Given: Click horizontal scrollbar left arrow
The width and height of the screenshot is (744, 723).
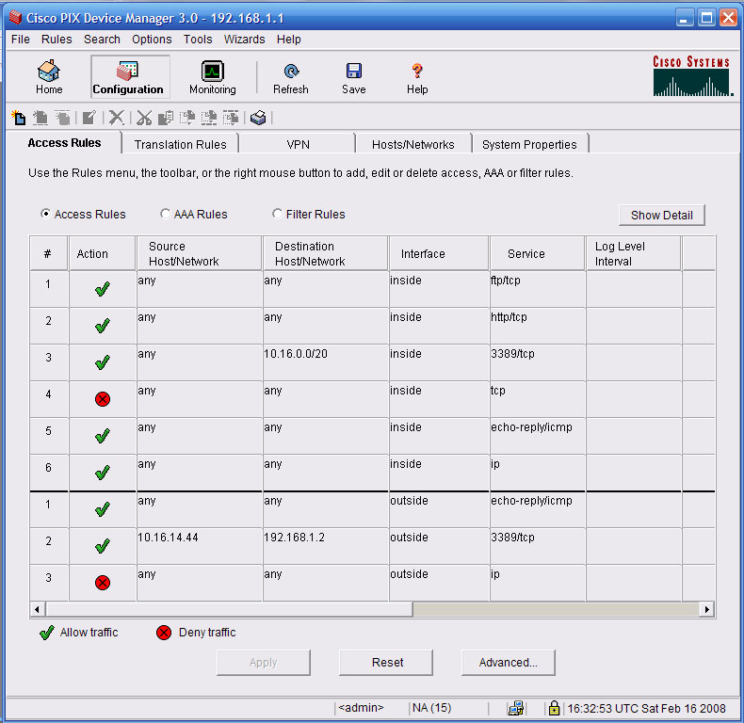Looking at the screenshot, I should 38,609.
